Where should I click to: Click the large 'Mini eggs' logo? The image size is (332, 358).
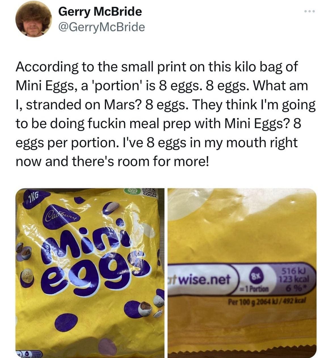95,256
